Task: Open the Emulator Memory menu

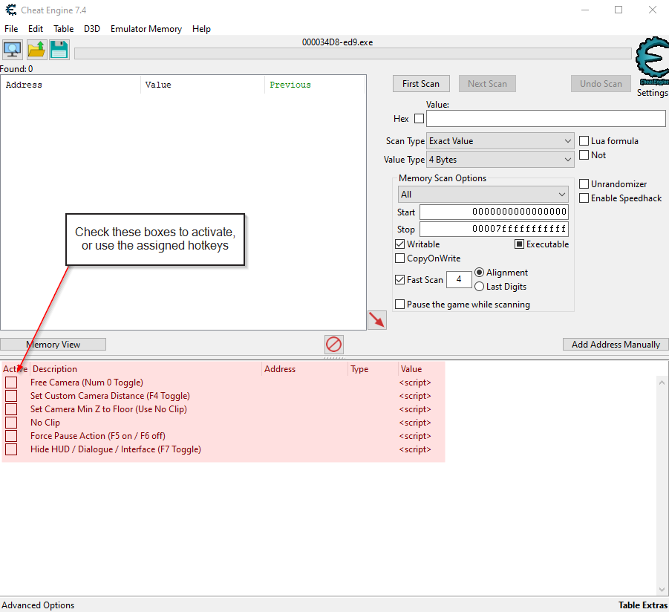Action: coord(146,28)
